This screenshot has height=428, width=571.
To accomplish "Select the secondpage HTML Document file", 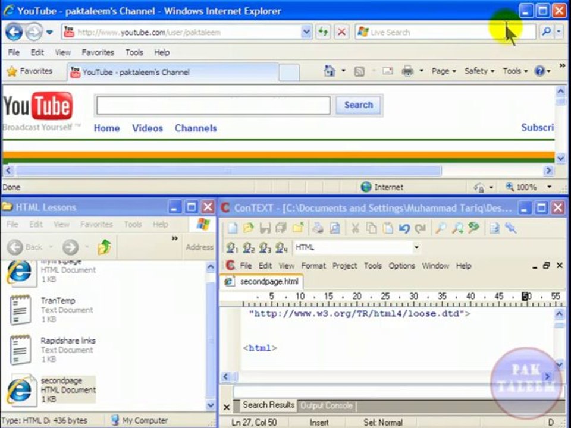I will [52, 390].
